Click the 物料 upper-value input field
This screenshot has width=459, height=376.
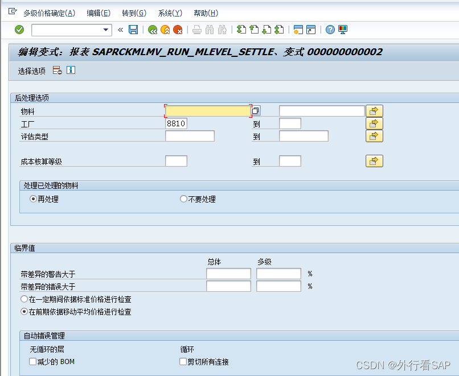pyautogui.click(x=322, y=111)
